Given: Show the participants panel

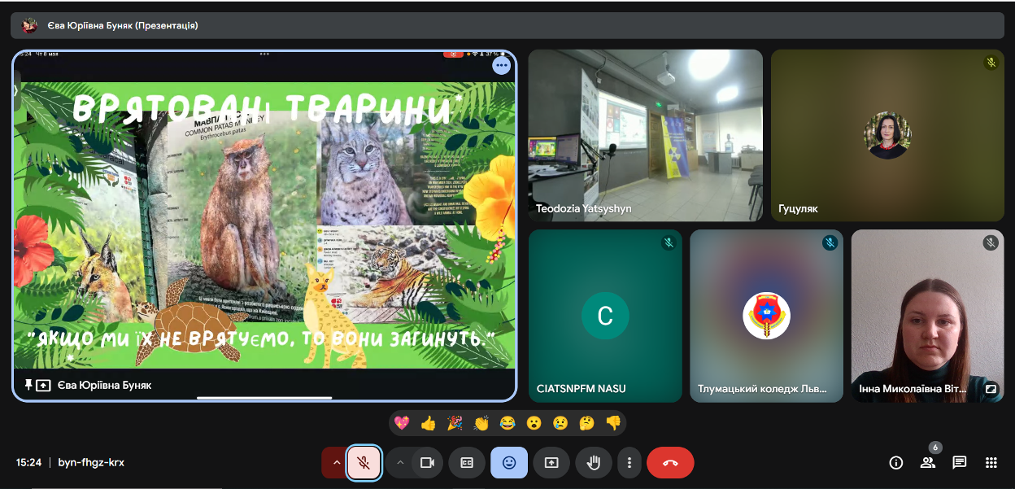Looking at the screenshot, I should (927, 462).
